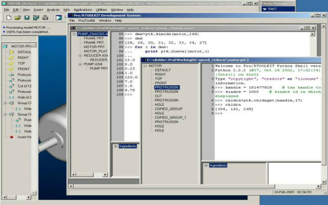Click Pro/RTOOLKIT vertical scrollbar down arrow
328x205 pixels.
(x=323, y=182)
